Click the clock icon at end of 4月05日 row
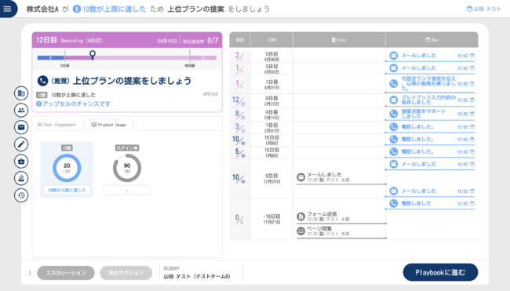 [472, 56]
